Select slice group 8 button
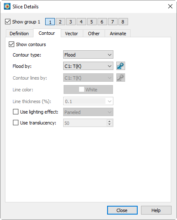Image resolution: width=177 pixels, height=220 pixels. click(123, 22)
